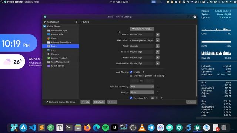Open Spotify from the dock

[x=106, y=128]
